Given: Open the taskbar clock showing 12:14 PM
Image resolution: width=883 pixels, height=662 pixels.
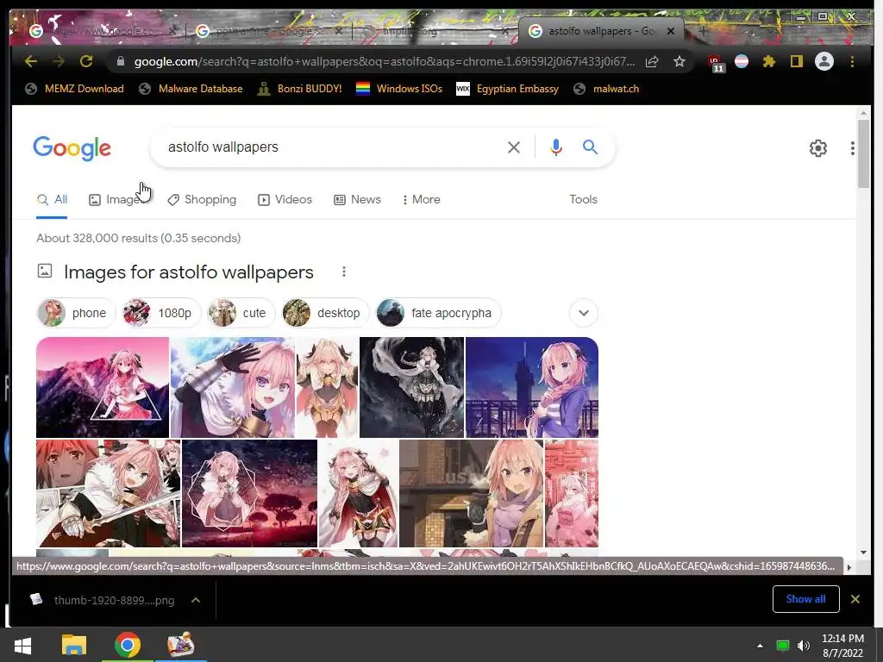Looking at the screenshot, I should tap(842, 646).
